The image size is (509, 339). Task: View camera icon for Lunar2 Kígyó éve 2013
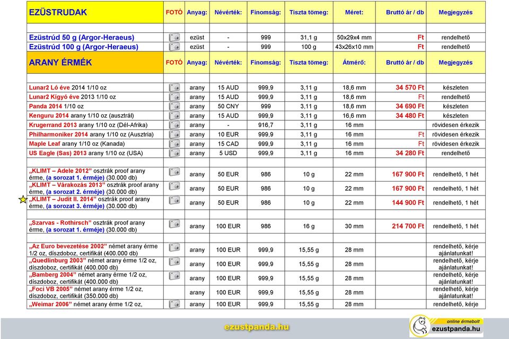[174, 97]
